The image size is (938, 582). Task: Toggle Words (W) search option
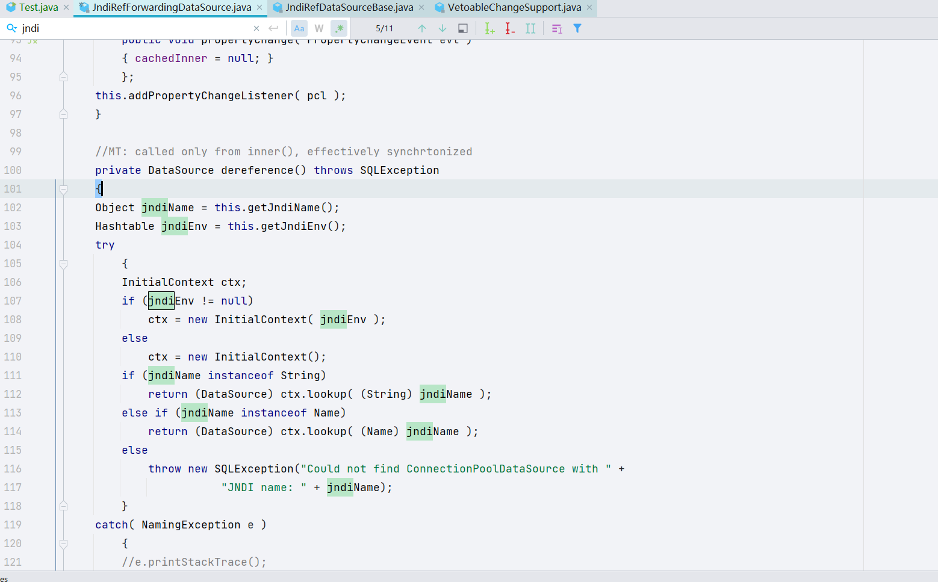pos(319,28)
